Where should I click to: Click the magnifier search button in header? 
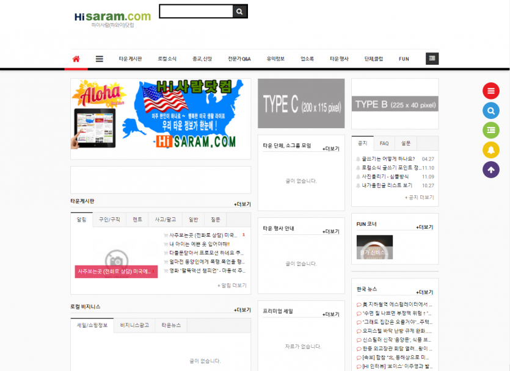tap(240, 11)
